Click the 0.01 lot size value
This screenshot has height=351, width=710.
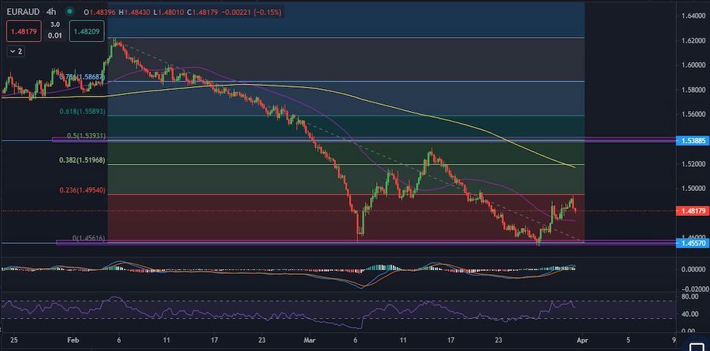pyautogui.click(x=55, y=35)
